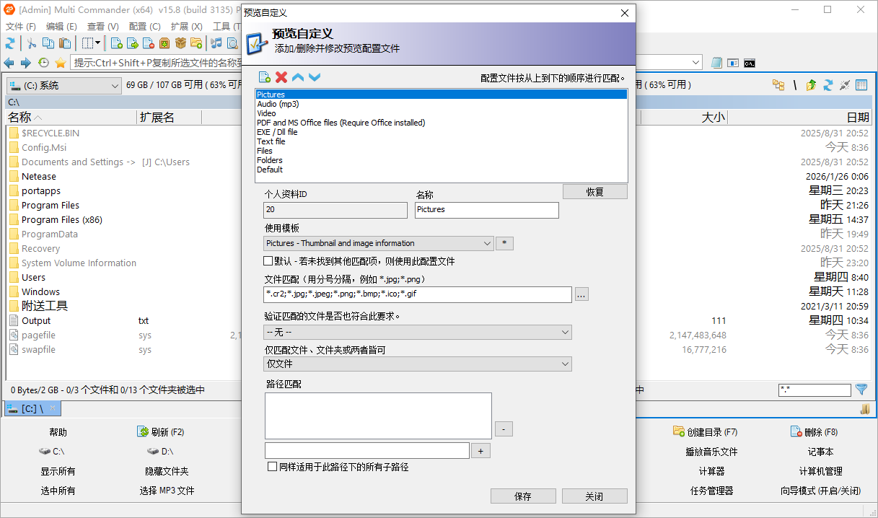Click the 保存 button to save profile
This screenshot has height=518, width=878.
click(x=522, y=496)
